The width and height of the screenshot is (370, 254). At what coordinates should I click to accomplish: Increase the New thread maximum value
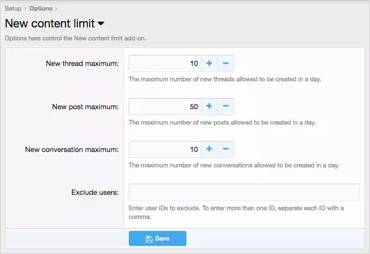tap(209, 63)
